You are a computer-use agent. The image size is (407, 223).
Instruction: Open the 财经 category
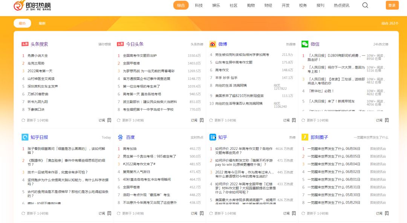pos(268,5)
